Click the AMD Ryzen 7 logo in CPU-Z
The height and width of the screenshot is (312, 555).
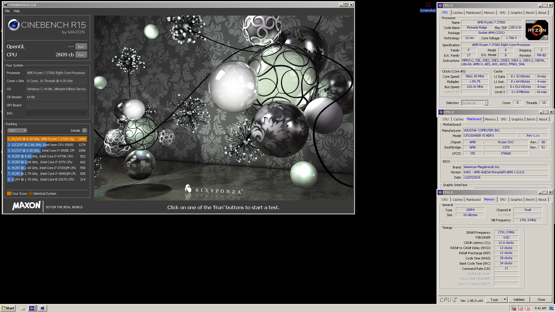pos(537,30)
